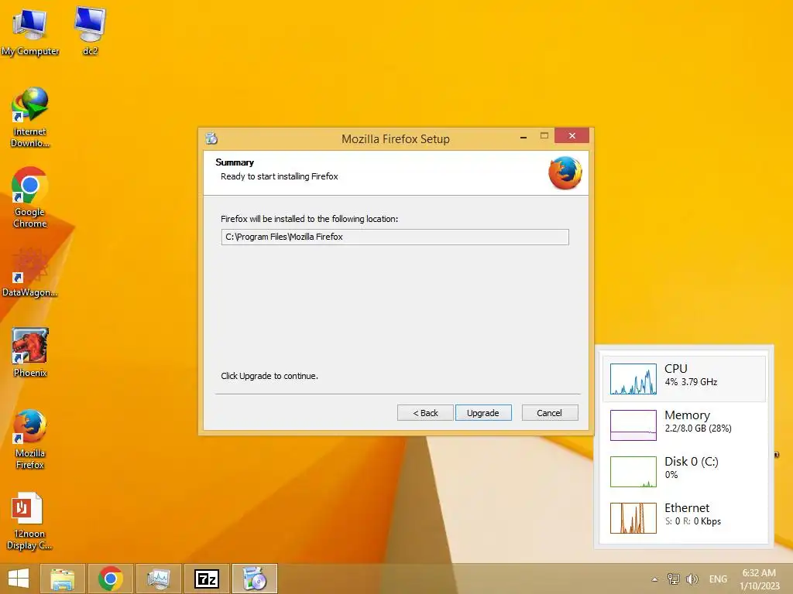
Task: Select Ethernet in performance summary
Action: [x=684, y=518]
